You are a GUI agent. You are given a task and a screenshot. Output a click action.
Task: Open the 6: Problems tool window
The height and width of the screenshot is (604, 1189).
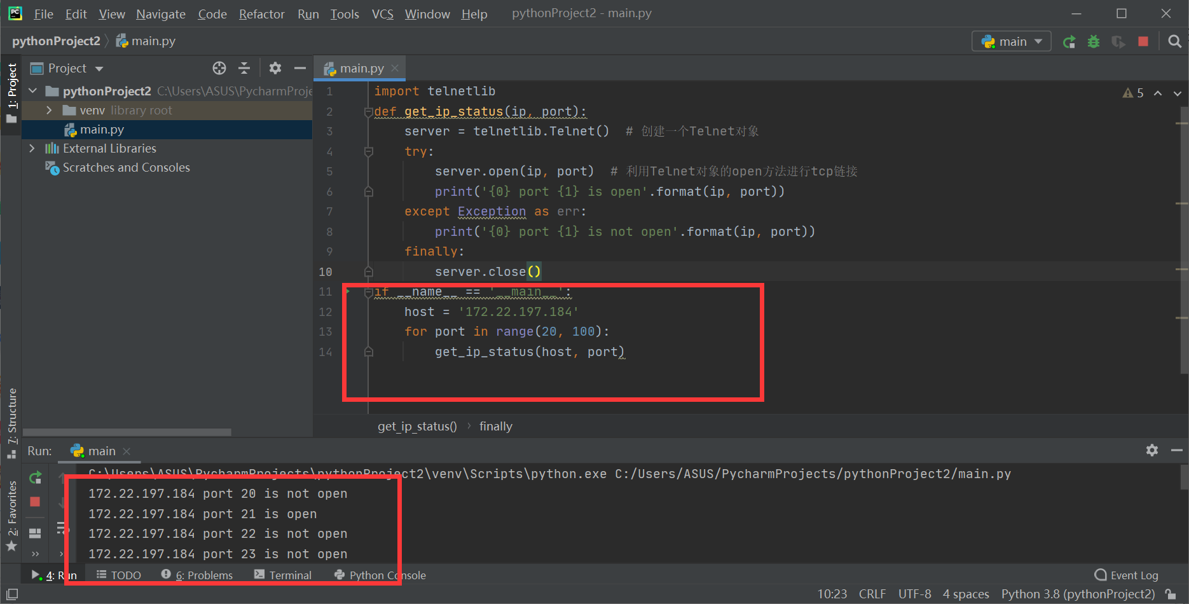click(x=197, y=575)
